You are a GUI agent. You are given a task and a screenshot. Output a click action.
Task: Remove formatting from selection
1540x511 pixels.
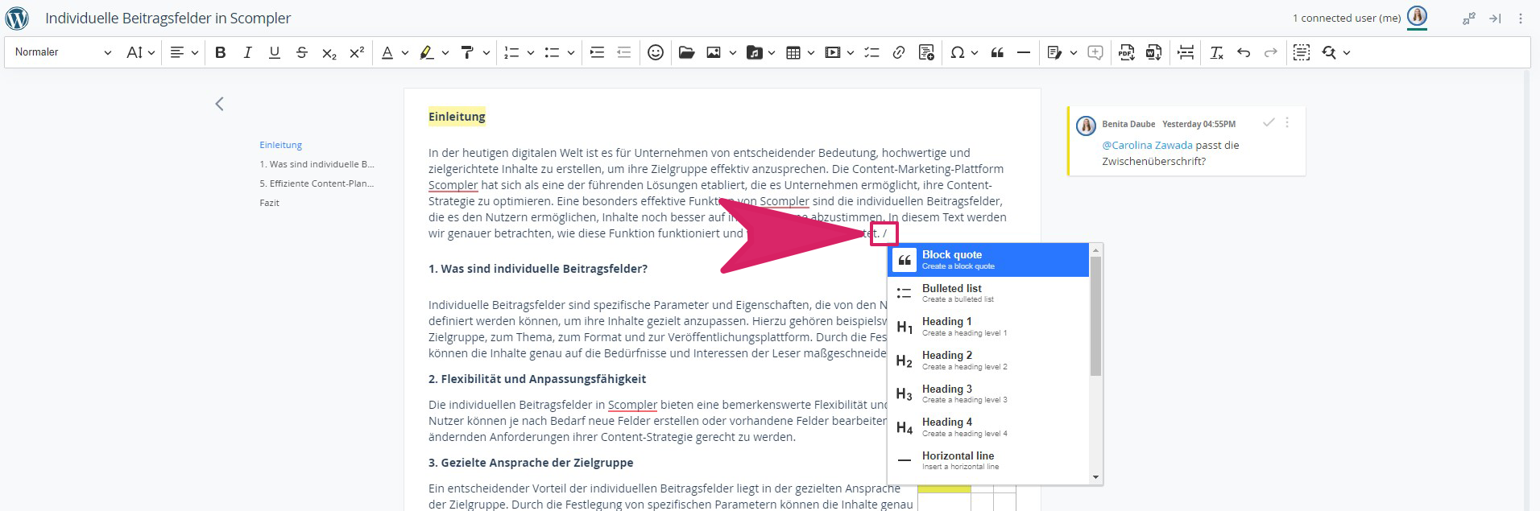point(1216,52)
